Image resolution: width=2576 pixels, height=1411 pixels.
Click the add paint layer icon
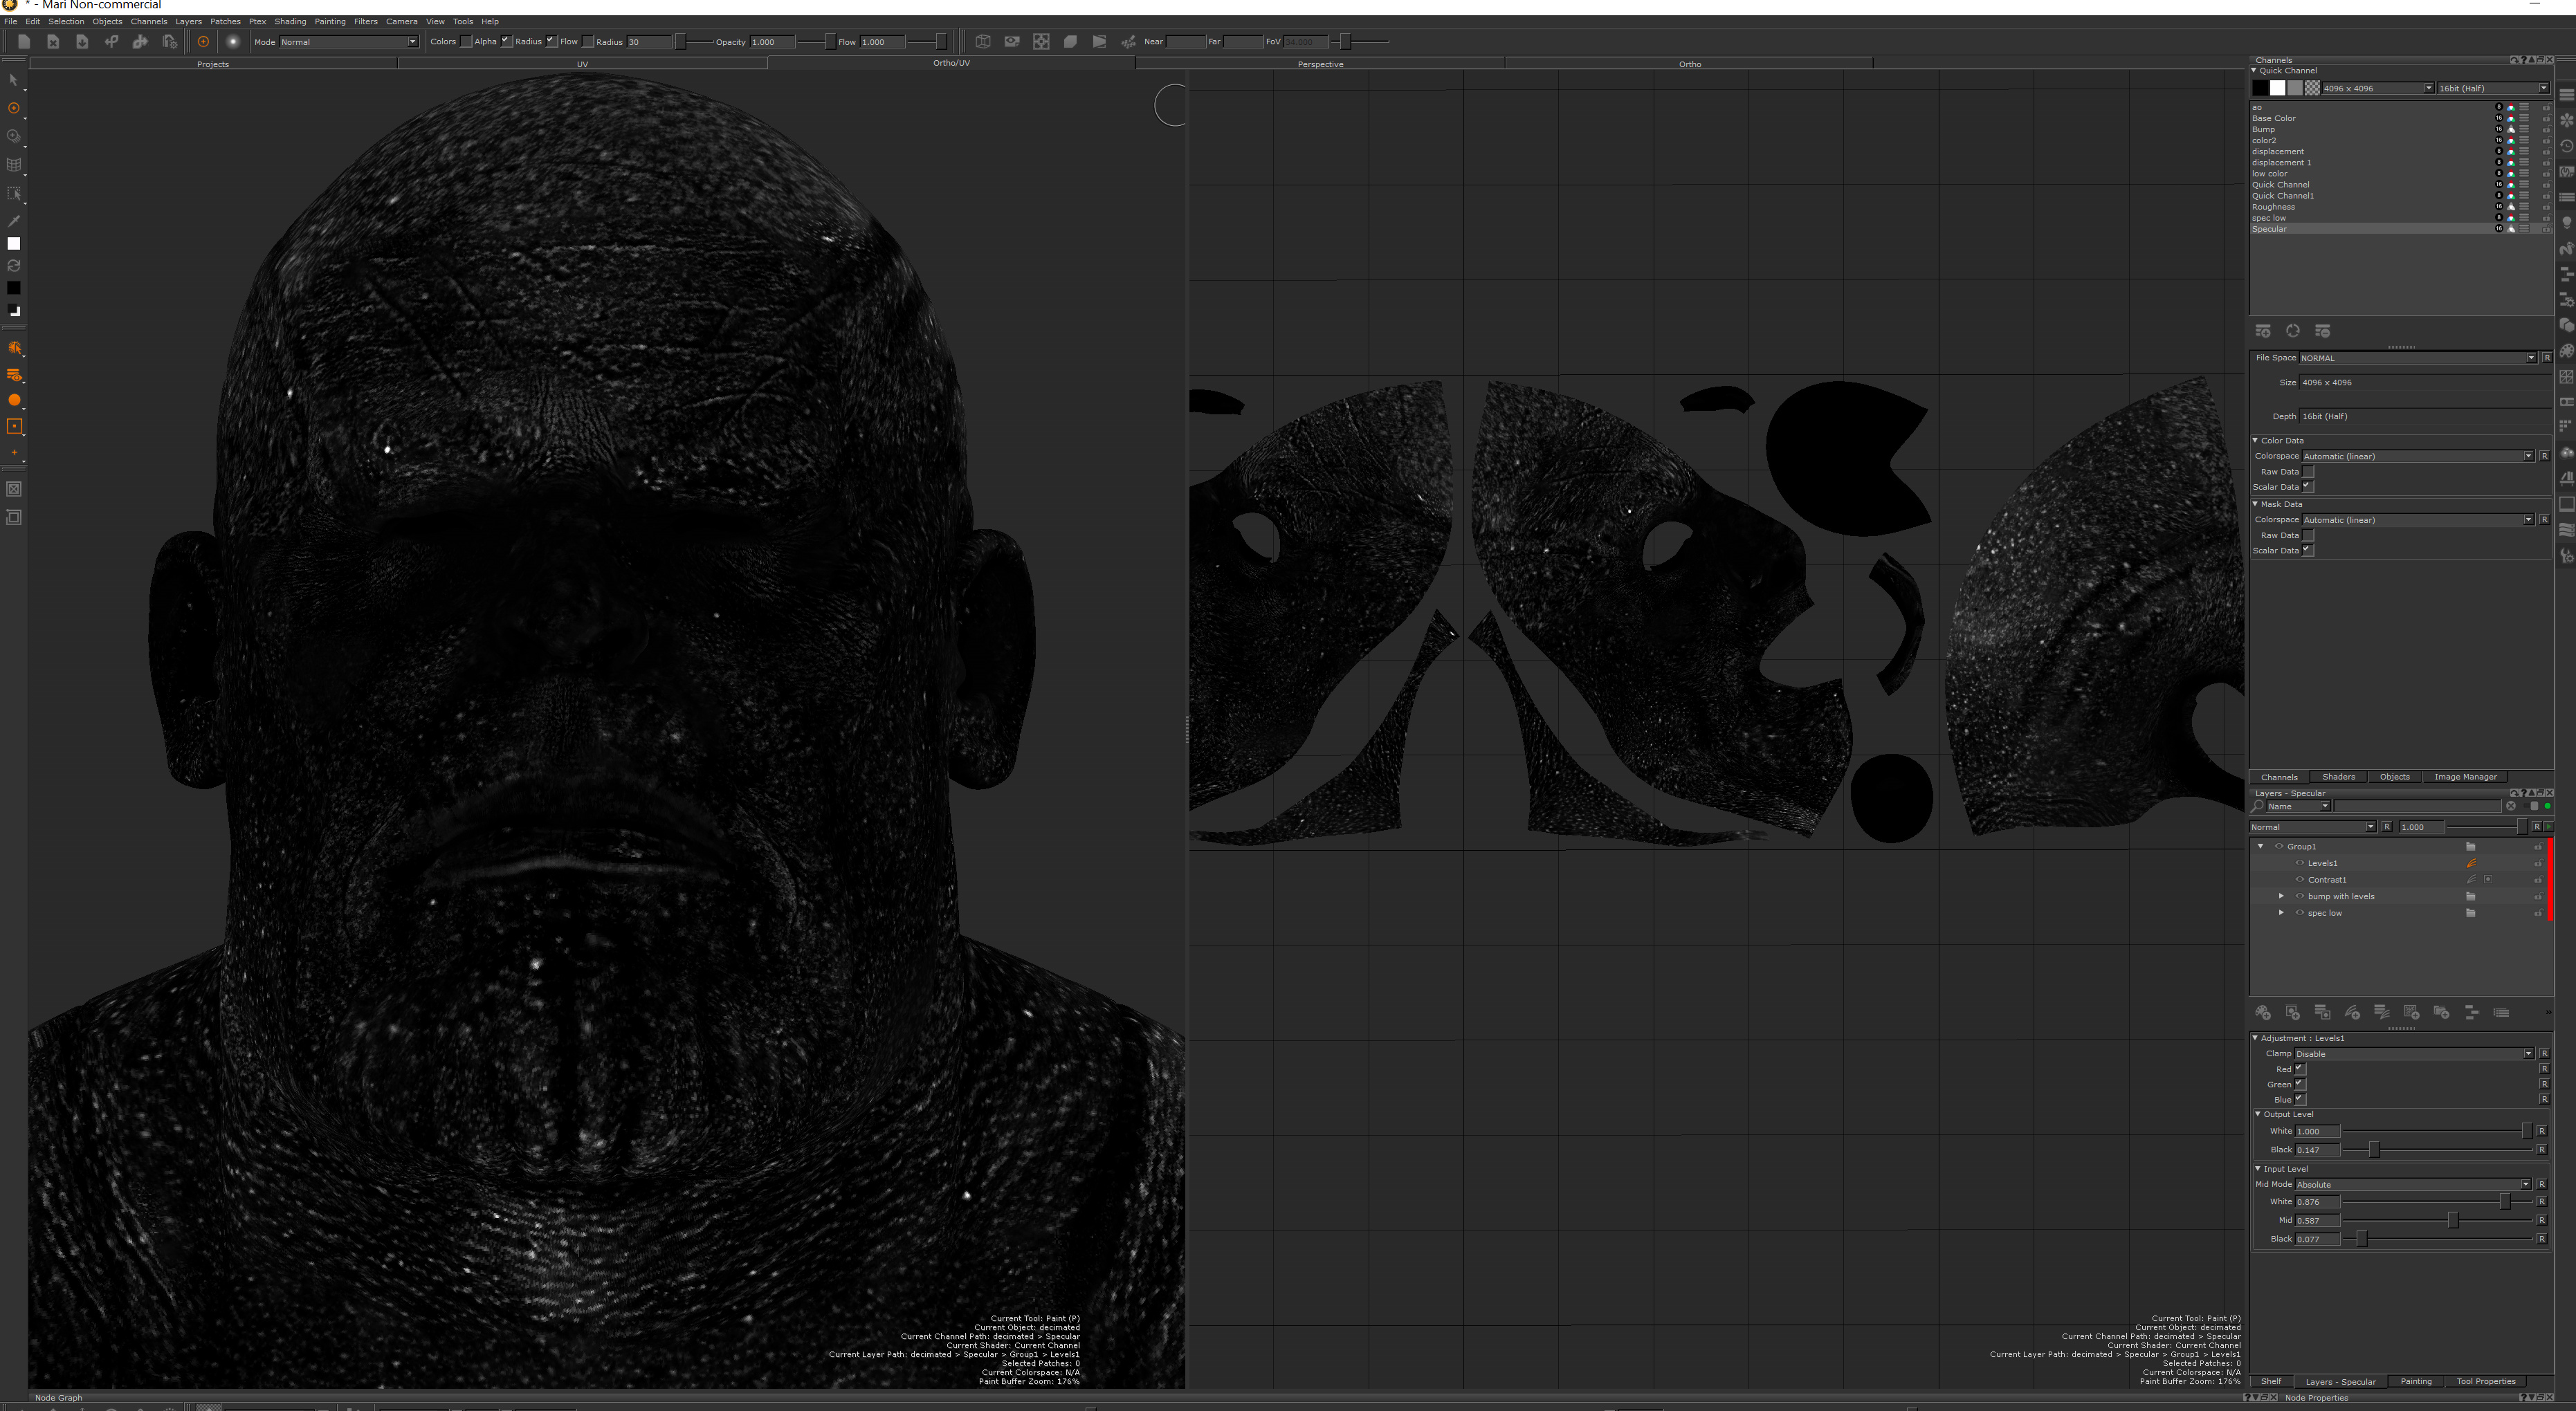pos(2263,1013)
